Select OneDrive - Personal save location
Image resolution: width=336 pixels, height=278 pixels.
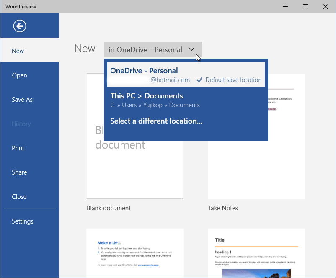pos(186,75)
